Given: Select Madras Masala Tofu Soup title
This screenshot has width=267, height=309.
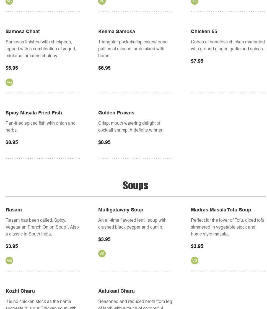Looking at the screenshot, I should [221, 210].
